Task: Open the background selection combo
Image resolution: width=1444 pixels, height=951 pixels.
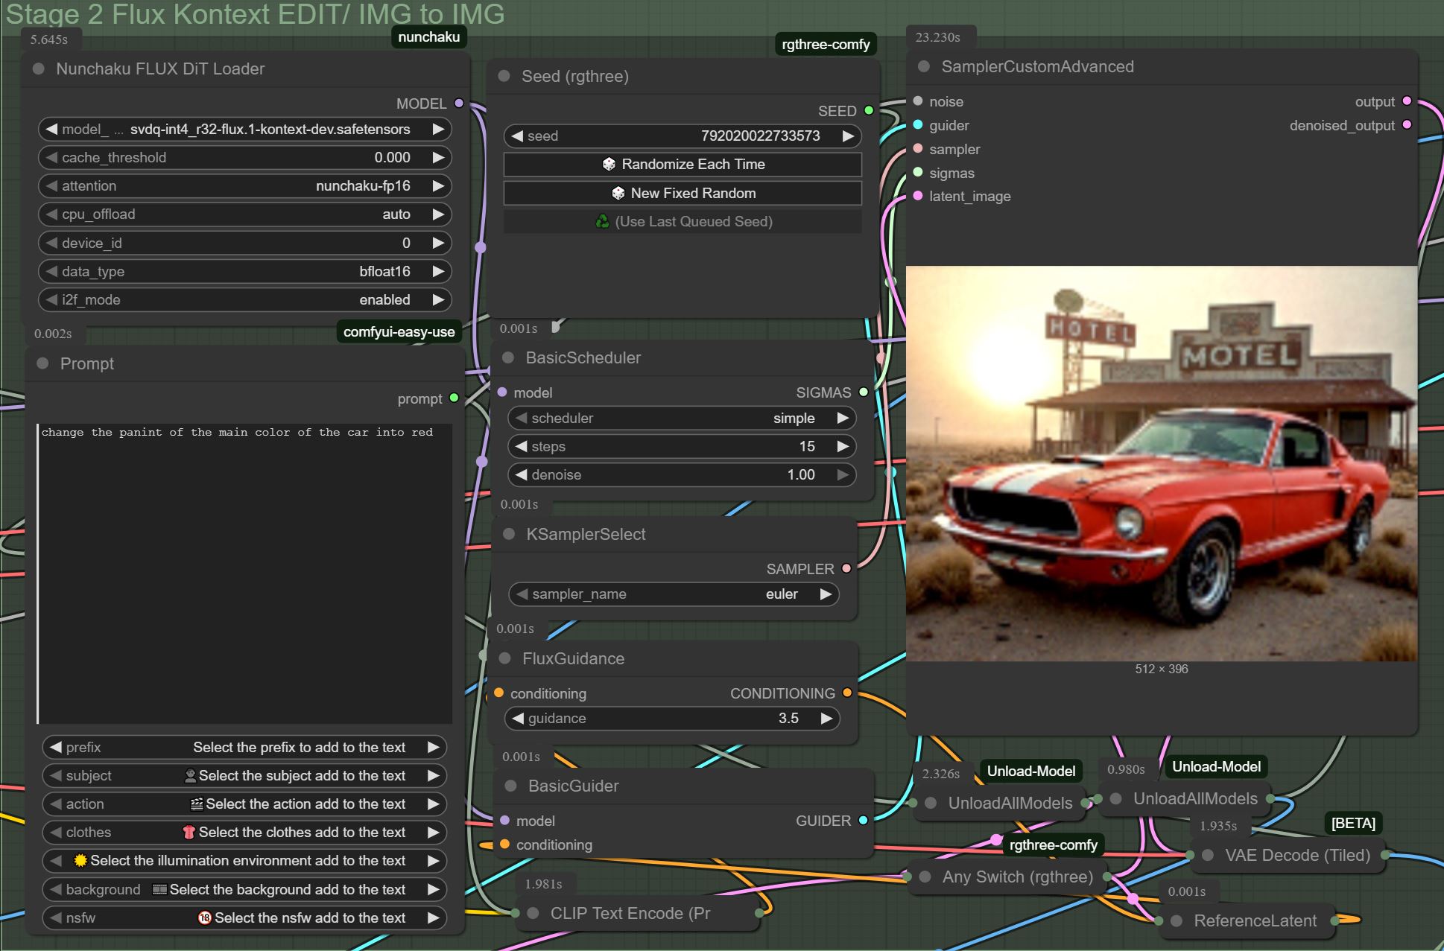Action: (244, 889)
